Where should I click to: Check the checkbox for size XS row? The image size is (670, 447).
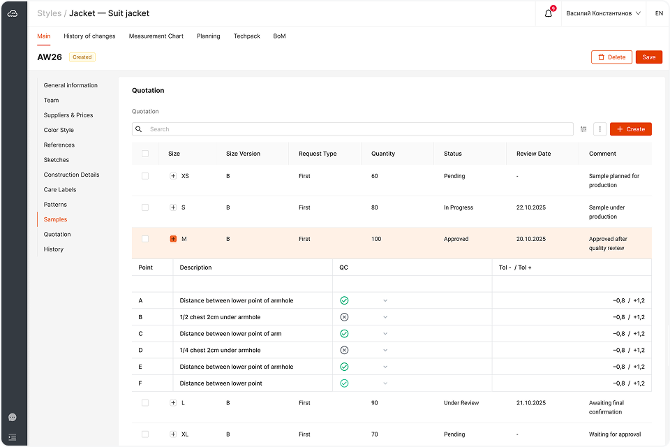[x=145, y=176]
